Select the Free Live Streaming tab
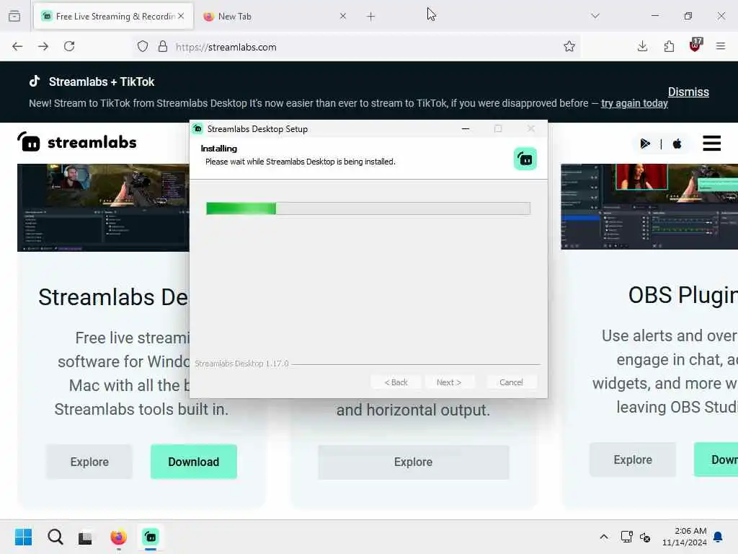Screen dimensions: 738x554 coord(113,17)
